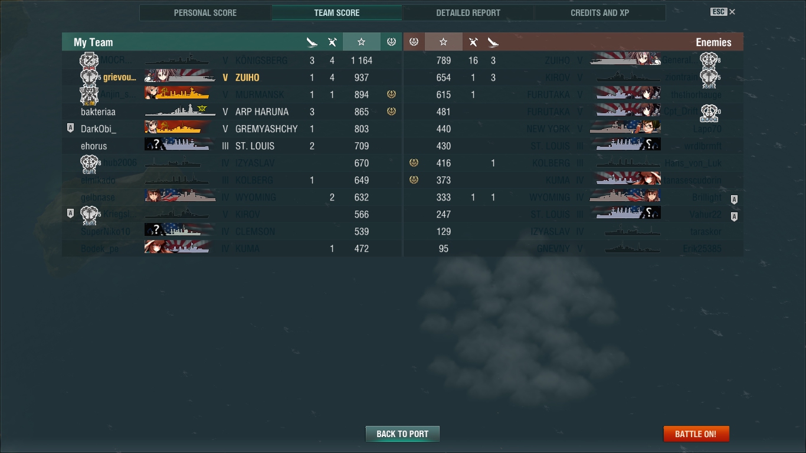Click Enemies achievements medal column header
This screenshot has height=453, width=806.
point(414,42)
